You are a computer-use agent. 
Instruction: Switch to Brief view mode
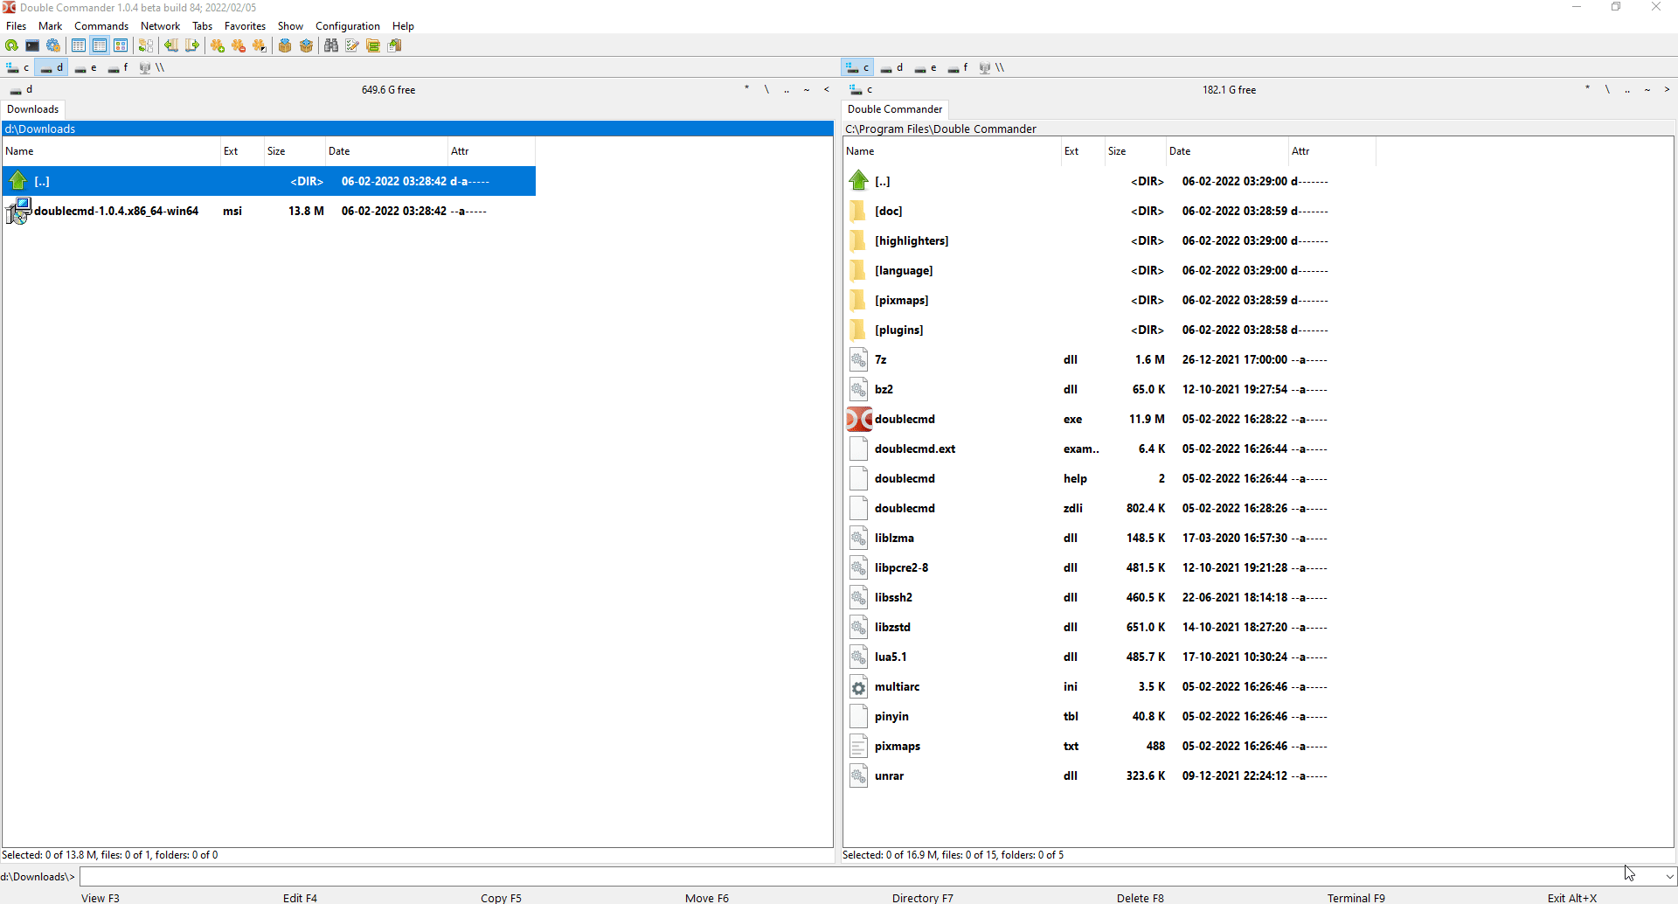(79, 45)
